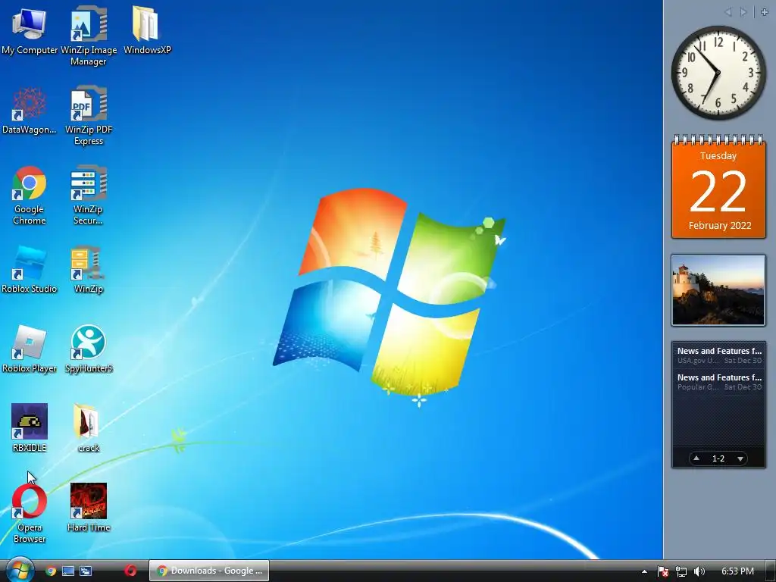This screenshot has height=582, width=776.
Task: Open the Popular G... News and Features headline
Action: coord(719,382)
